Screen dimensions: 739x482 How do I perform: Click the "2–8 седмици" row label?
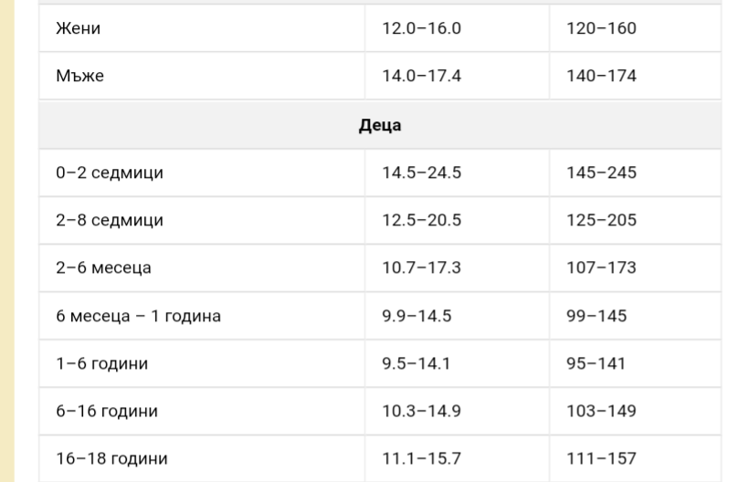(x=109, y=221)
